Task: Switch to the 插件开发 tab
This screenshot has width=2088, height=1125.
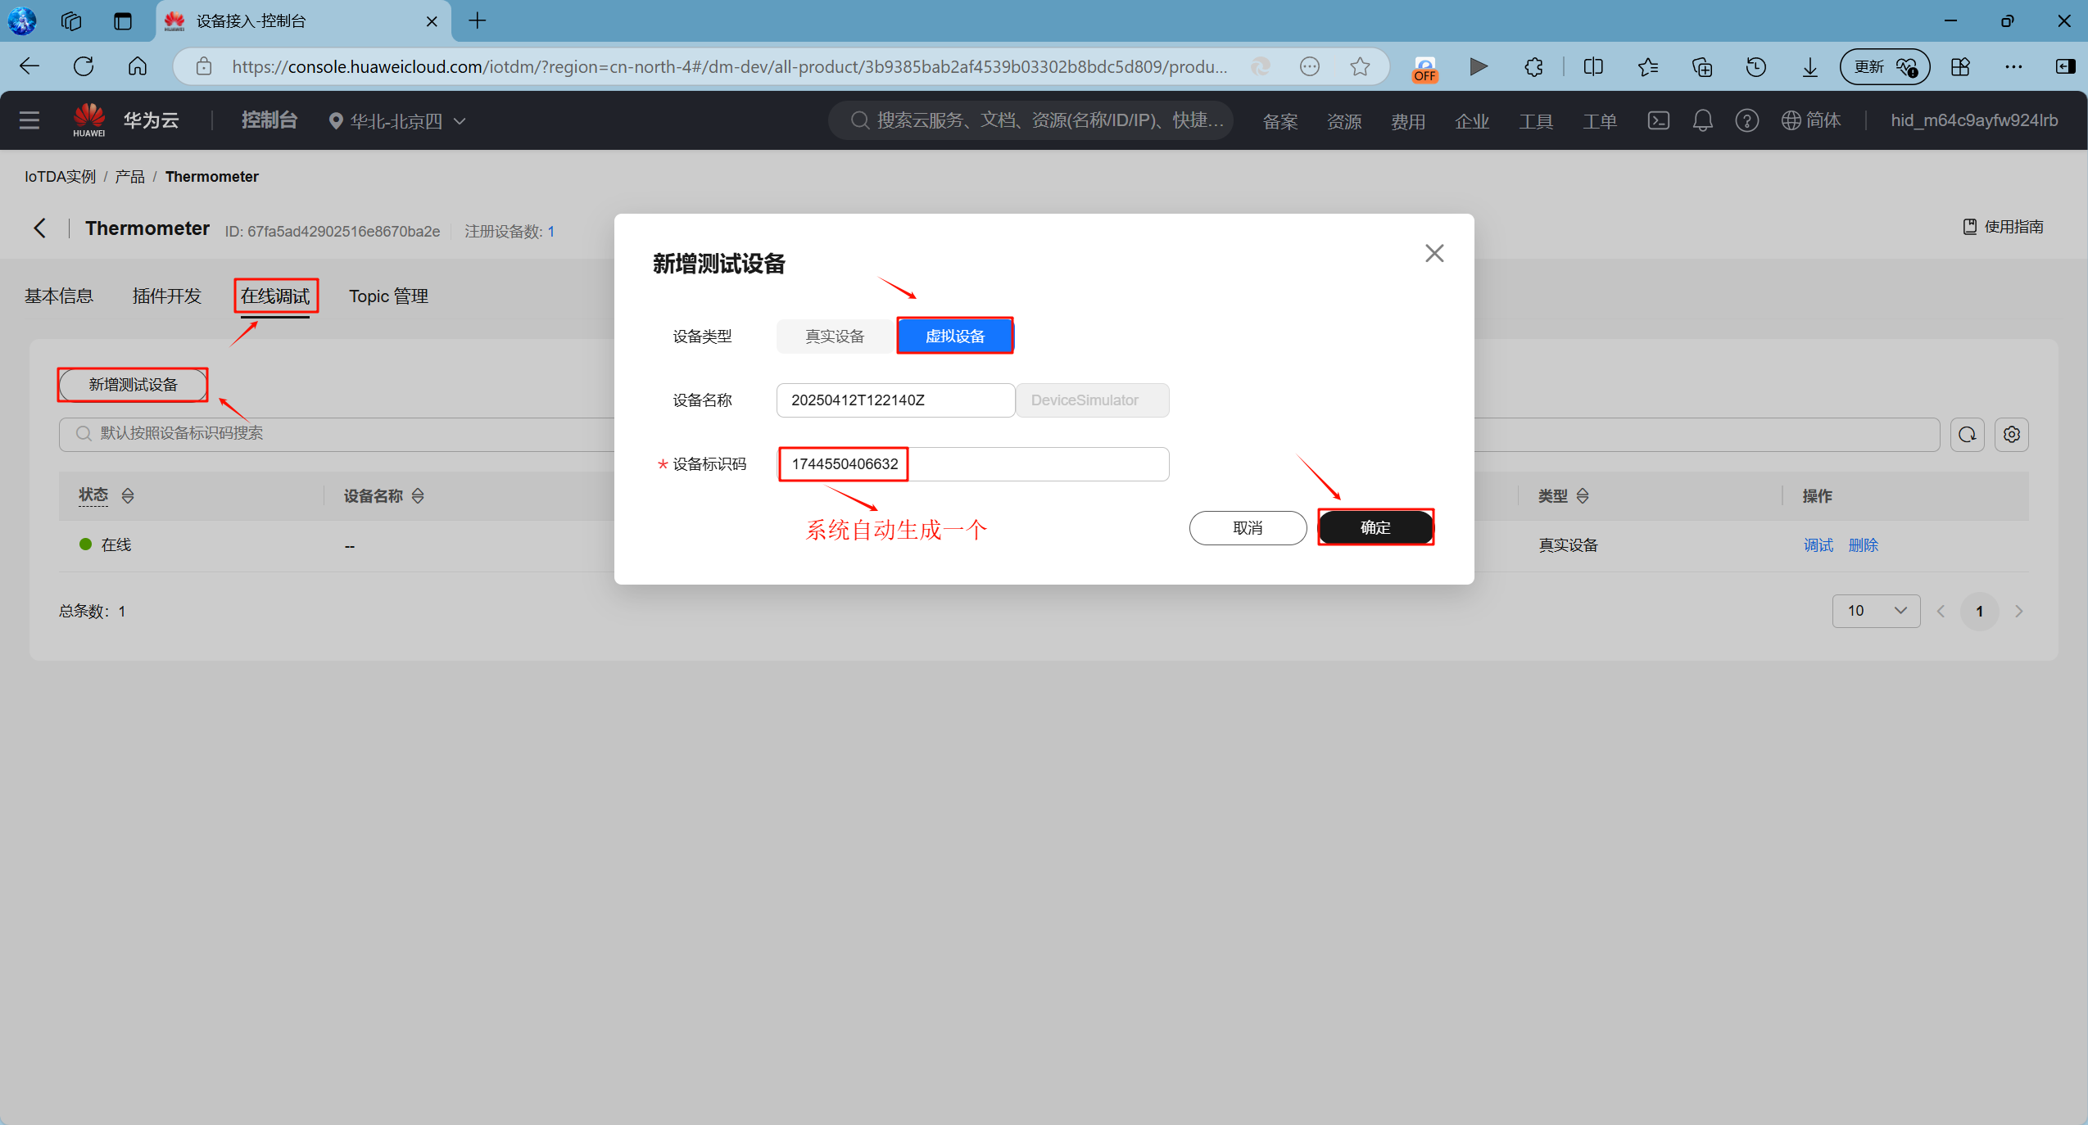Action: click(x=166, y=296)
